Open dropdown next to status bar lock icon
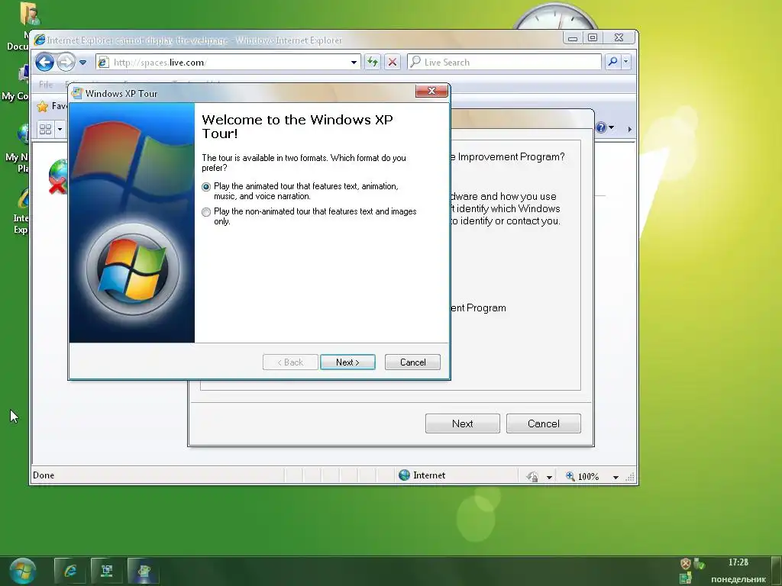Screen dimensions: 782x586 pos(549,477)
